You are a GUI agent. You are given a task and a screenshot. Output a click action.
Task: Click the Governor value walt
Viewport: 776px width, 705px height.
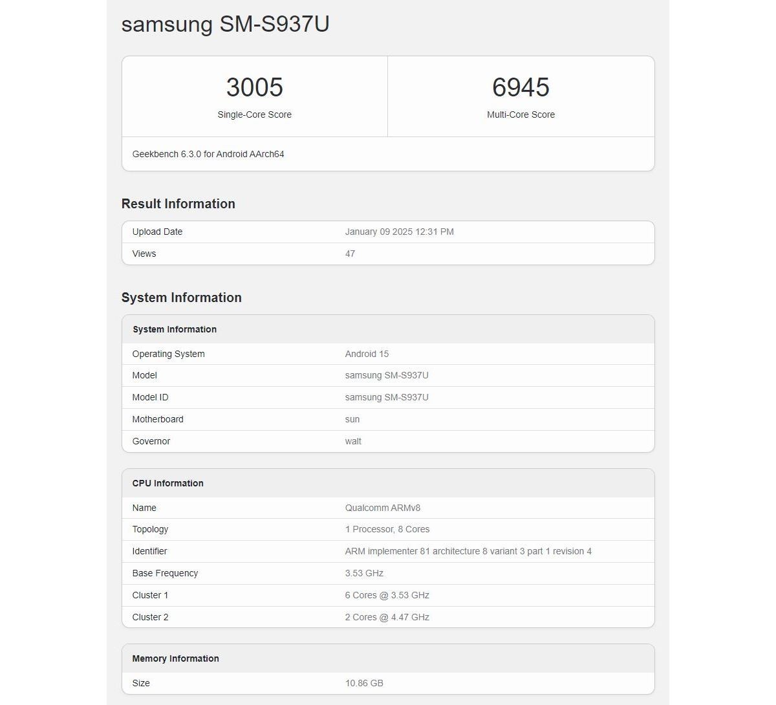[352, 441]
